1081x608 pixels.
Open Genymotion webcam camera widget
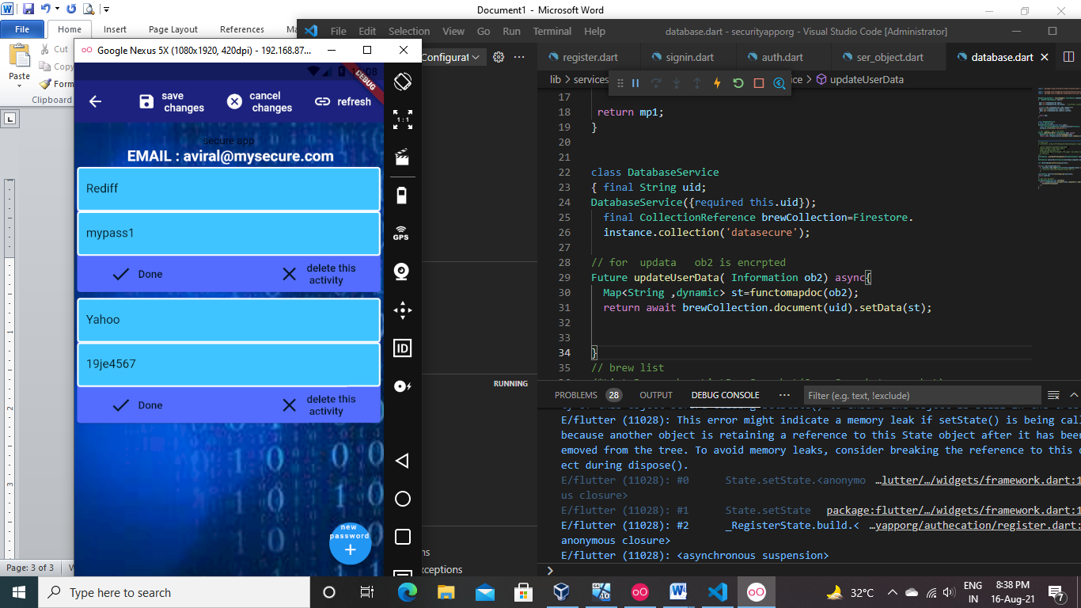(402, 272)
